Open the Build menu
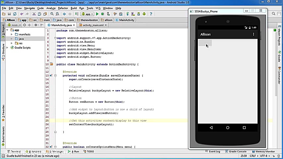This screenshot has height=159, width=283. tap(74, 8)
